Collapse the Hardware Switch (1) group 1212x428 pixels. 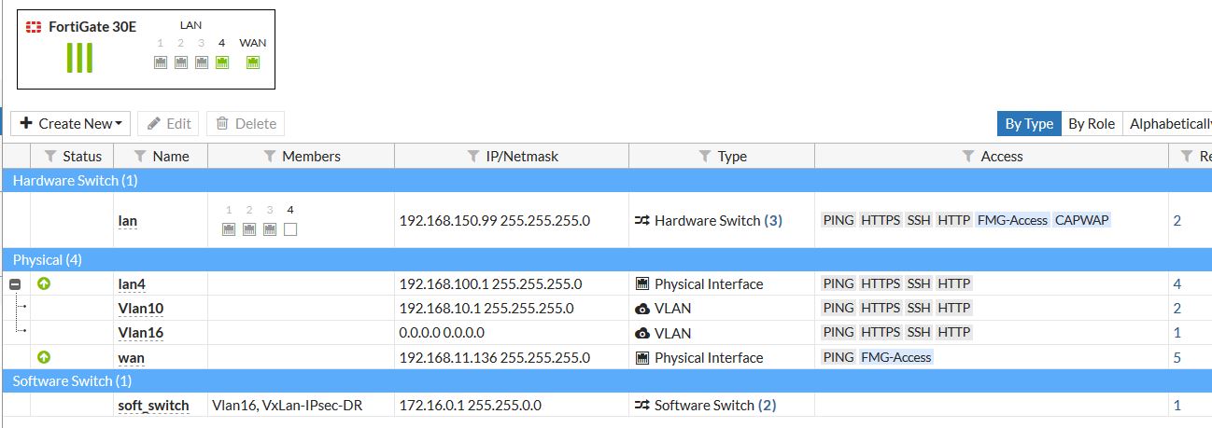coord(76,180)
